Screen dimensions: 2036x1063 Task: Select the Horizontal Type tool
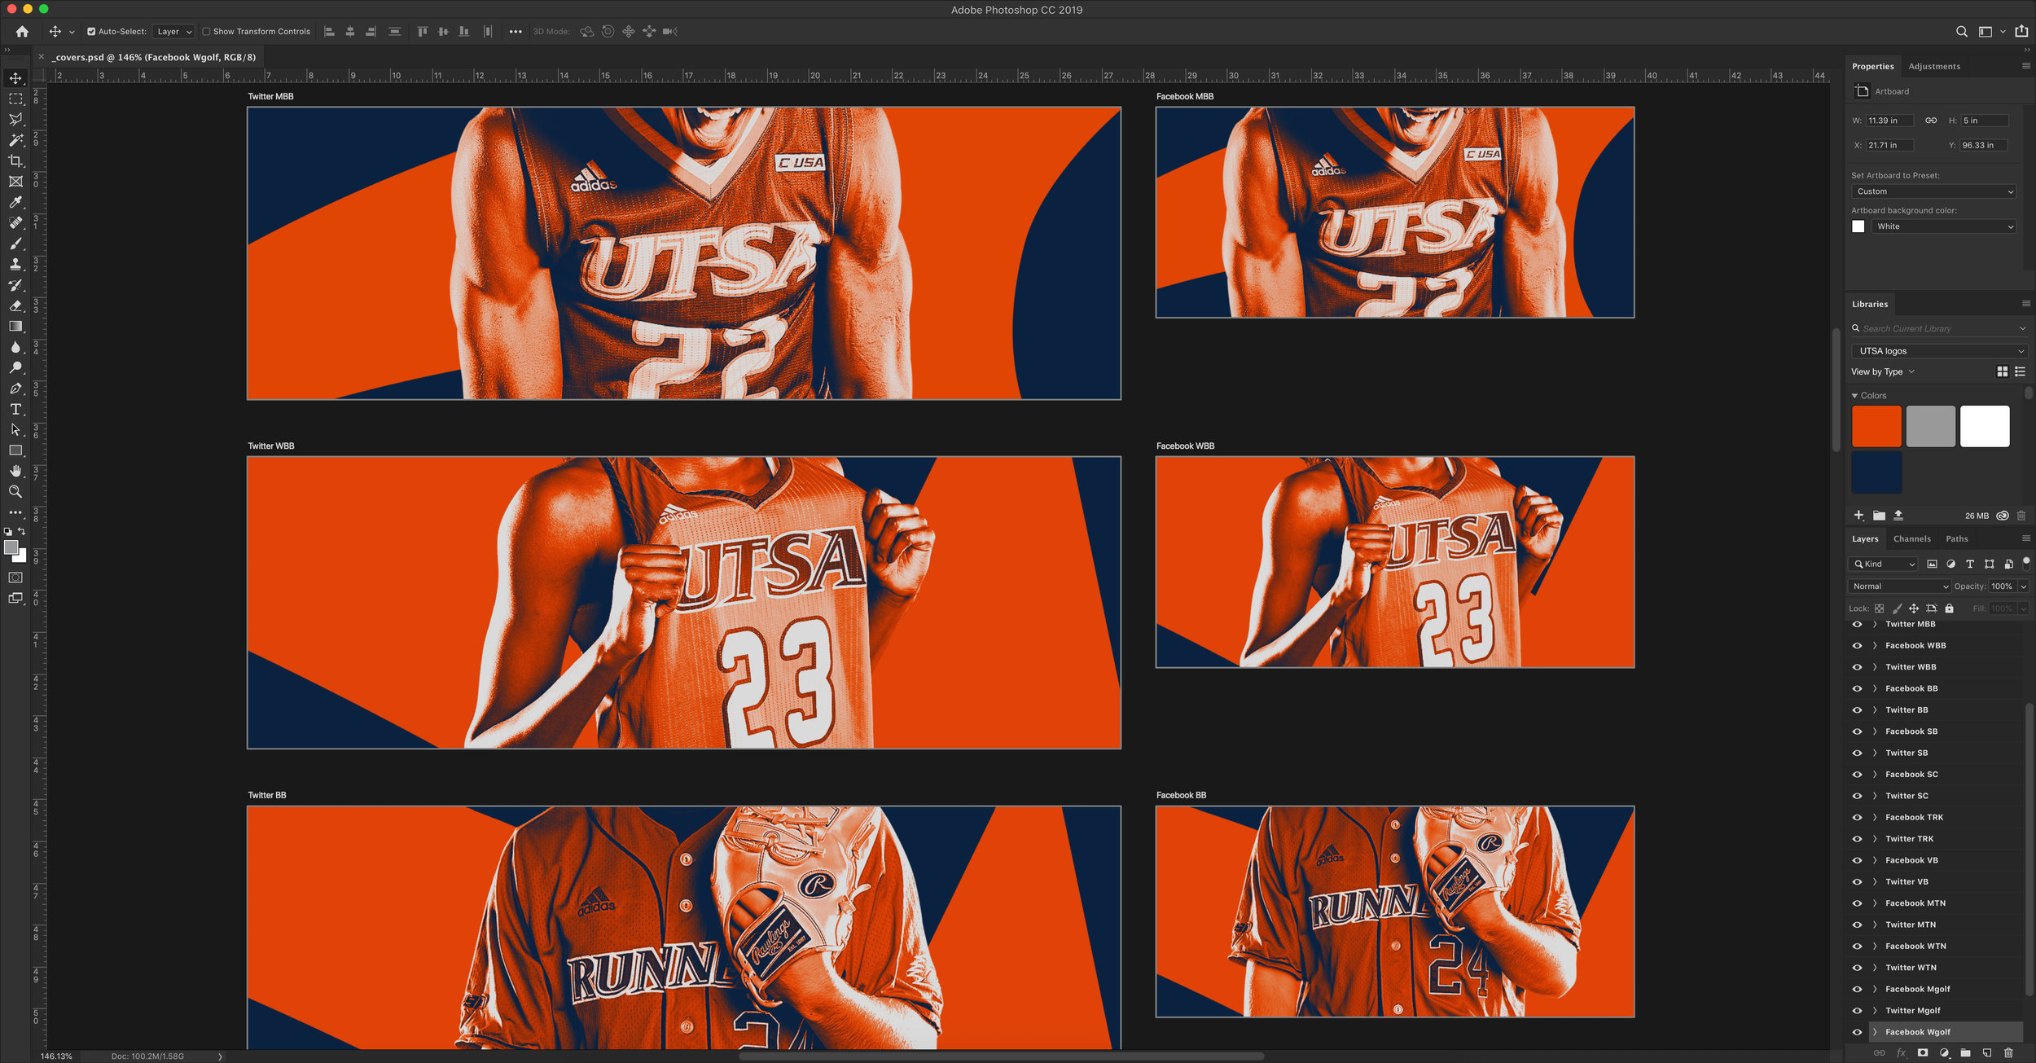[15, 409]
